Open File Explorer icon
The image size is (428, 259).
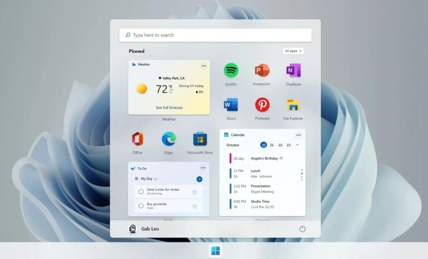tap(293, 105)
